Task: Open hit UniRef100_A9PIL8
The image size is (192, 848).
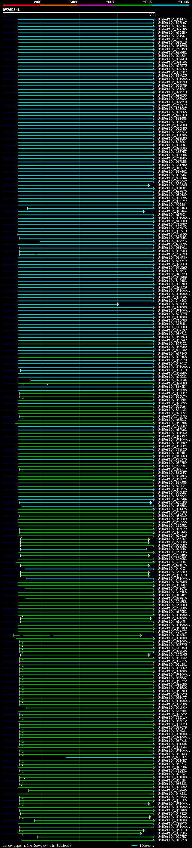Action: coord(172,116)
